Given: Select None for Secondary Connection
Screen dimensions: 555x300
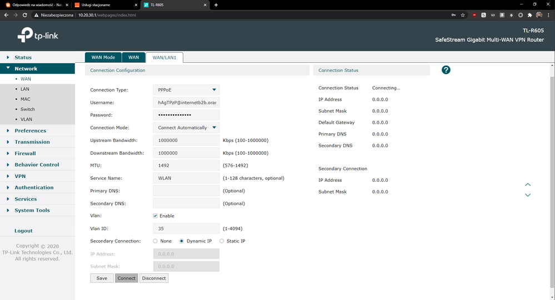Looking at the screenshot, I should 156,241.
